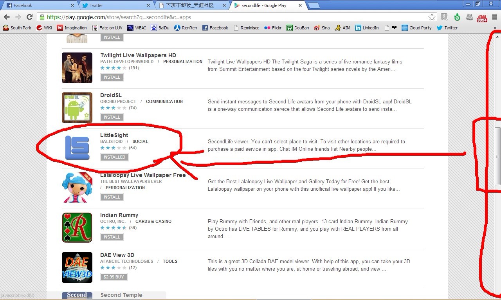Open the DAE View 3D title link
Screen dimensions: 501x300
(x=117, y=255)
